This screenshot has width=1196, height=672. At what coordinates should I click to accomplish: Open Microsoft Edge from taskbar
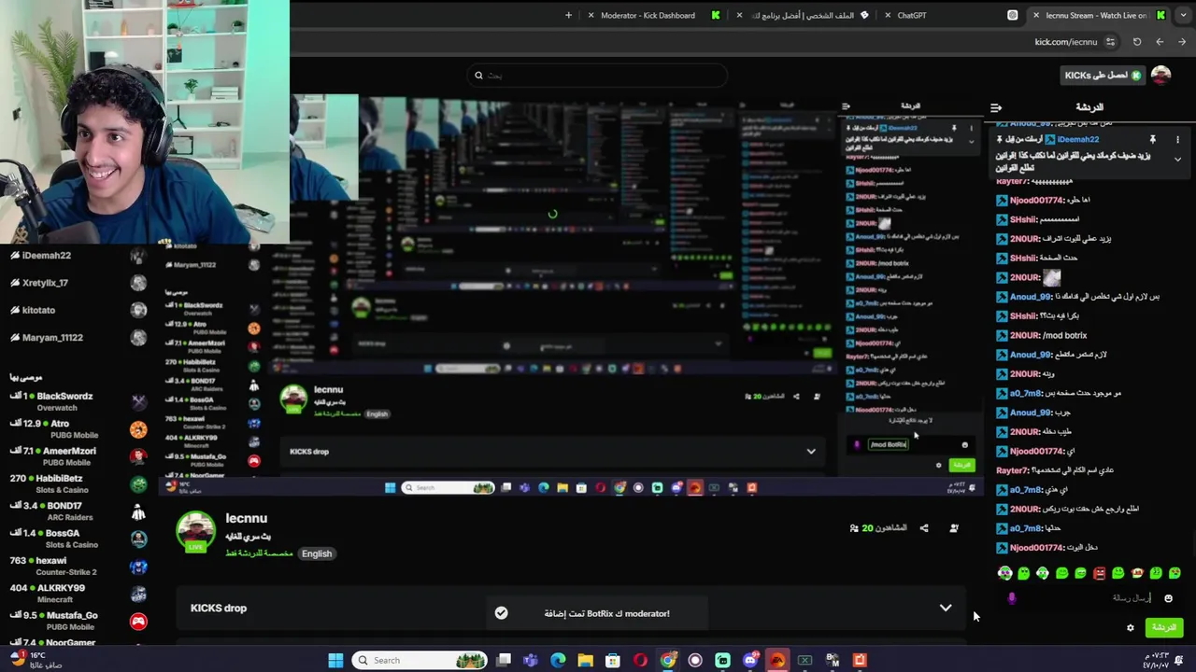click(558, 660)
